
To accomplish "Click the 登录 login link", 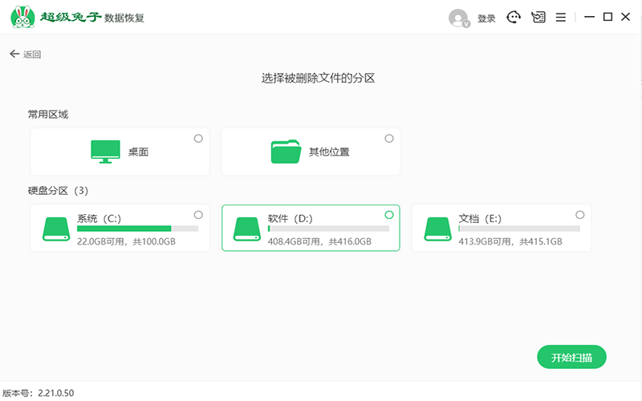I will coord(486,18).
